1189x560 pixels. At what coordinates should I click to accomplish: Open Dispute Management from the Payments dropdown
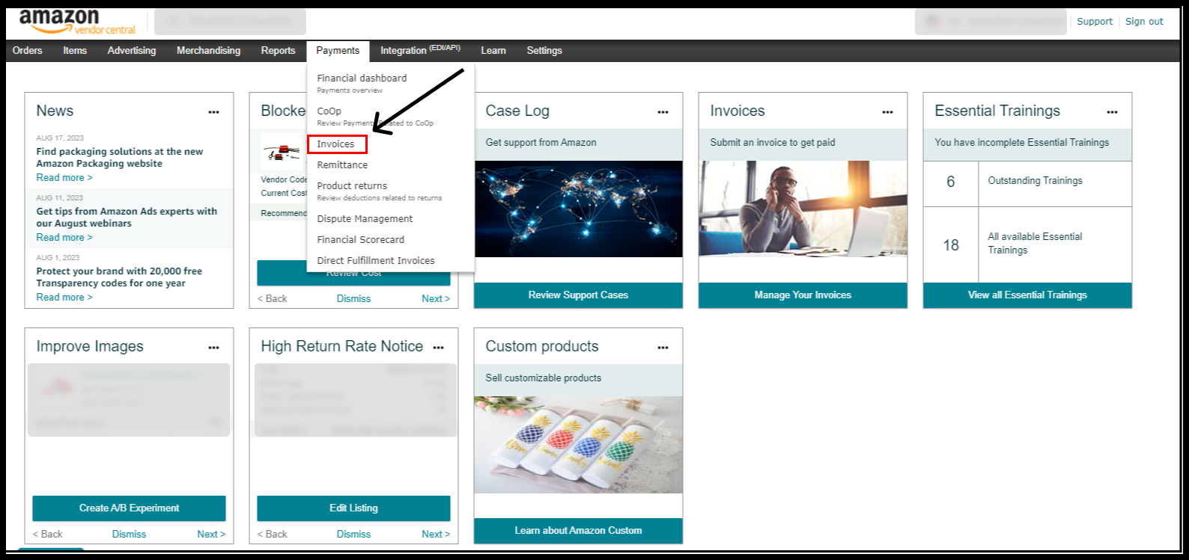(x=365, y=219)
